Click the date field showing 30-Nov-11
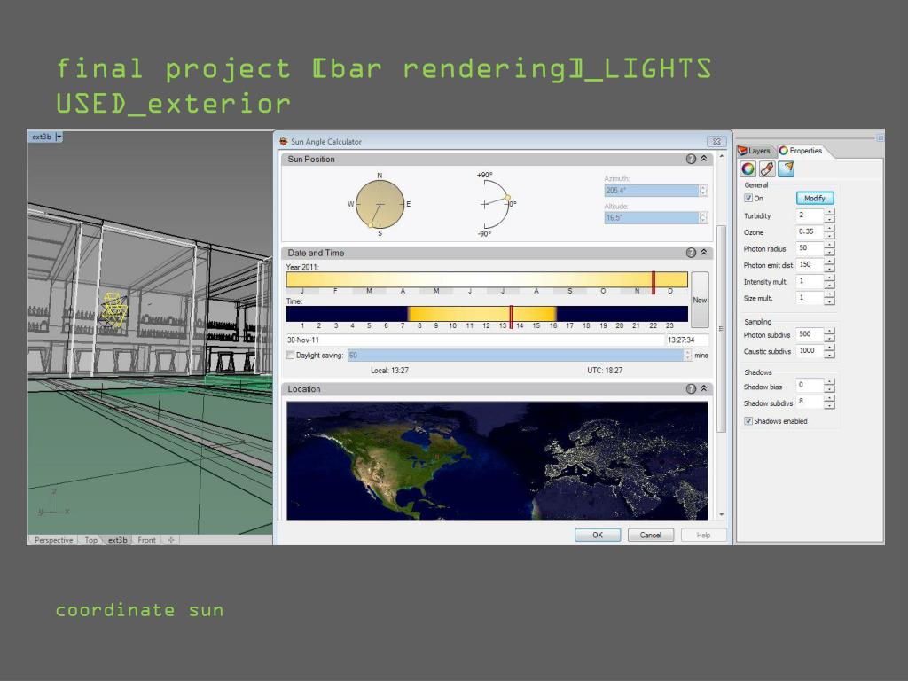The image size is (908, 681). (475, 340)
